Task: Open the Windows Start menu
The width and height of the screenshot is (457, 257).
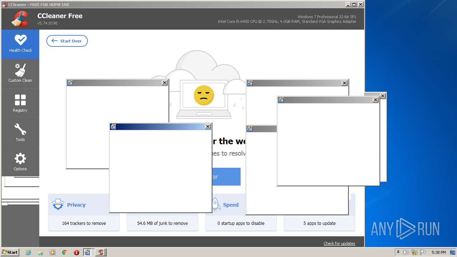Action: [10, 252]
